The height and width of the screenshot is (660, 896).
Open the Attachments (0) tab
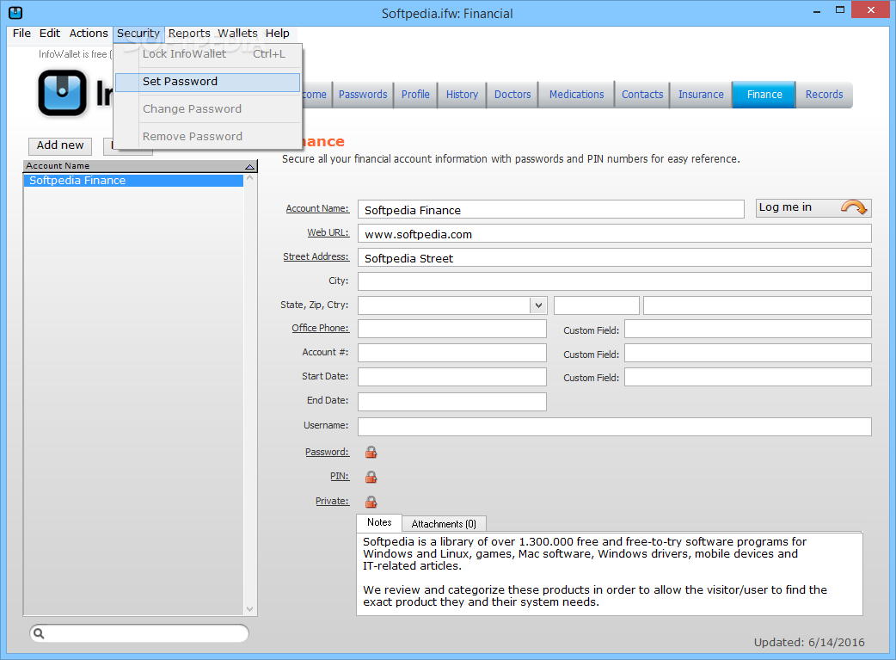pyautogui.click(x=444, y=524)
